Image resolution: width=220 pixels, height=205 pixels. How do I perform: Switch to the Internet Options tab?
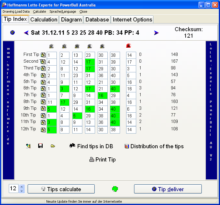(x=132, y=19)
